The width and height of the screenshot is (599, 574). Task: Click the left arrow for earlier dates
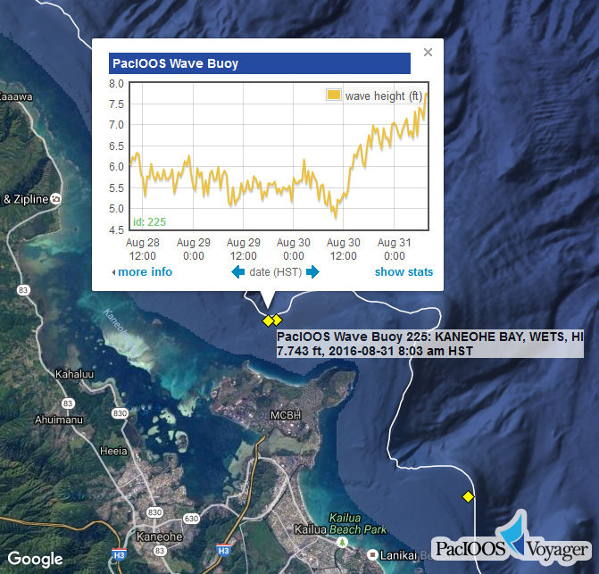(x=238, y=272)
